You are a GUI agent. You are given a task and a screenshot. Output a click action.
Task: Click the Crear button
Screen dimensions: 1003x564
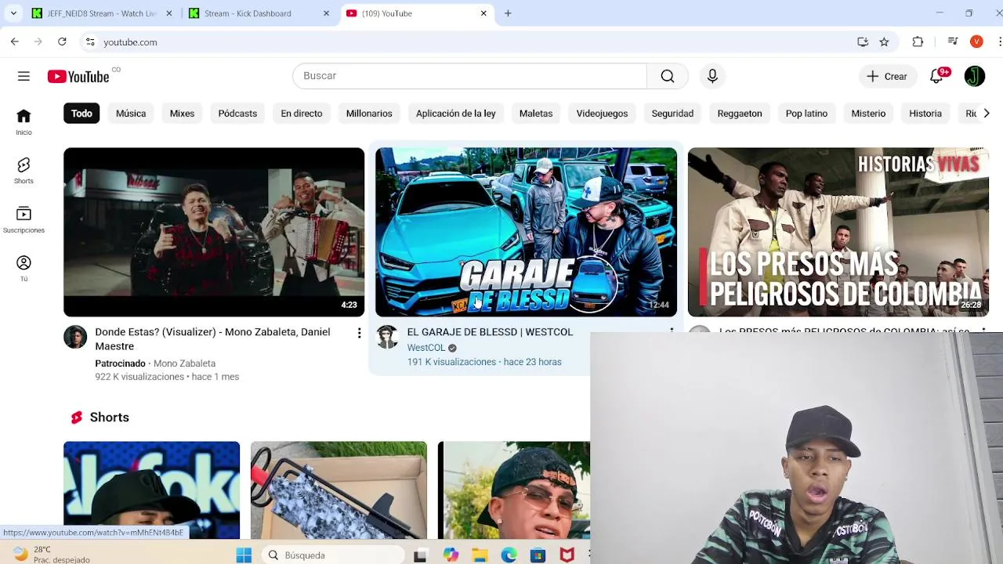[887, 76]
